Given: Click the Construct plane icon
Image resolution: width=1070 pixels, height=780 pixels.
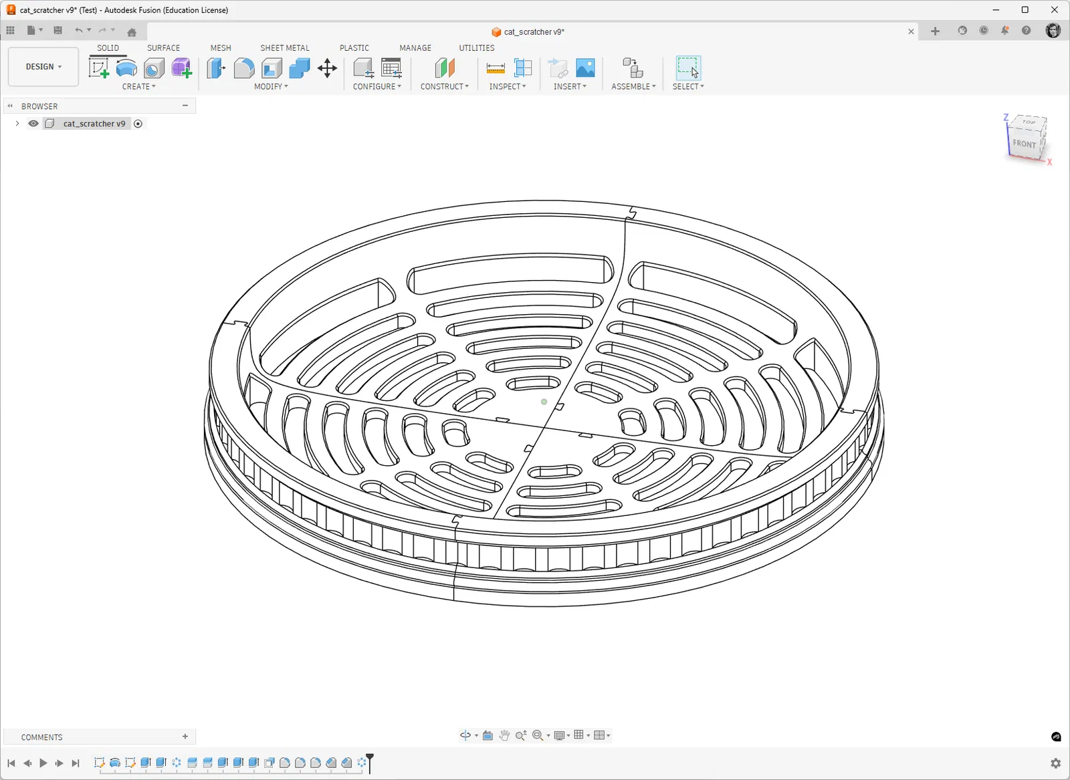Looking at the screenshot, I should (x=445, y=68).
